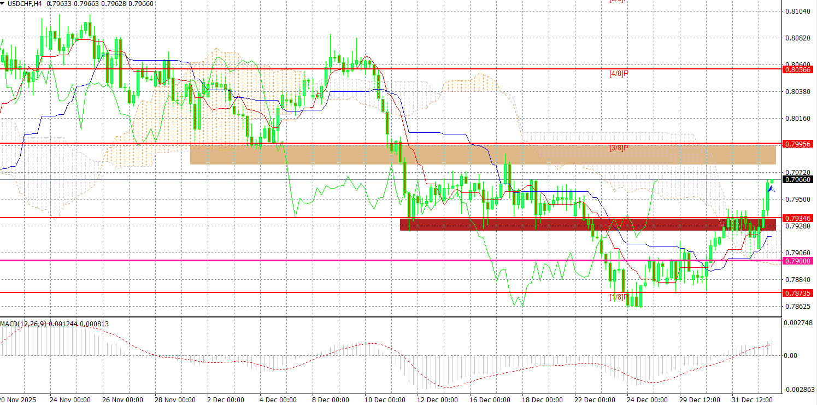Open the one-click trading dropdown arrow beside USDCHF,H4
This screenshot has width=817, height=405.
pyautogui.click(x=3, y=4)
